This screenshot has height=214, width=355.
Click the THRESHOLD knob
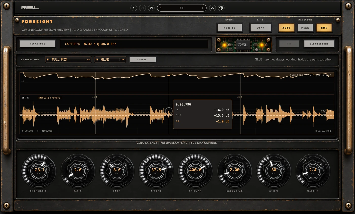click(39, 170)
